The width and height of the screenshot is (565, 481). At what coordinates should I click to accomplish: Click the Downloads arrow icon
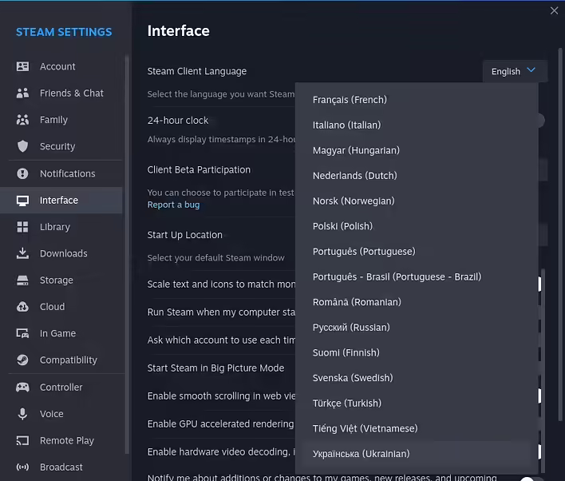pos(22,253)
